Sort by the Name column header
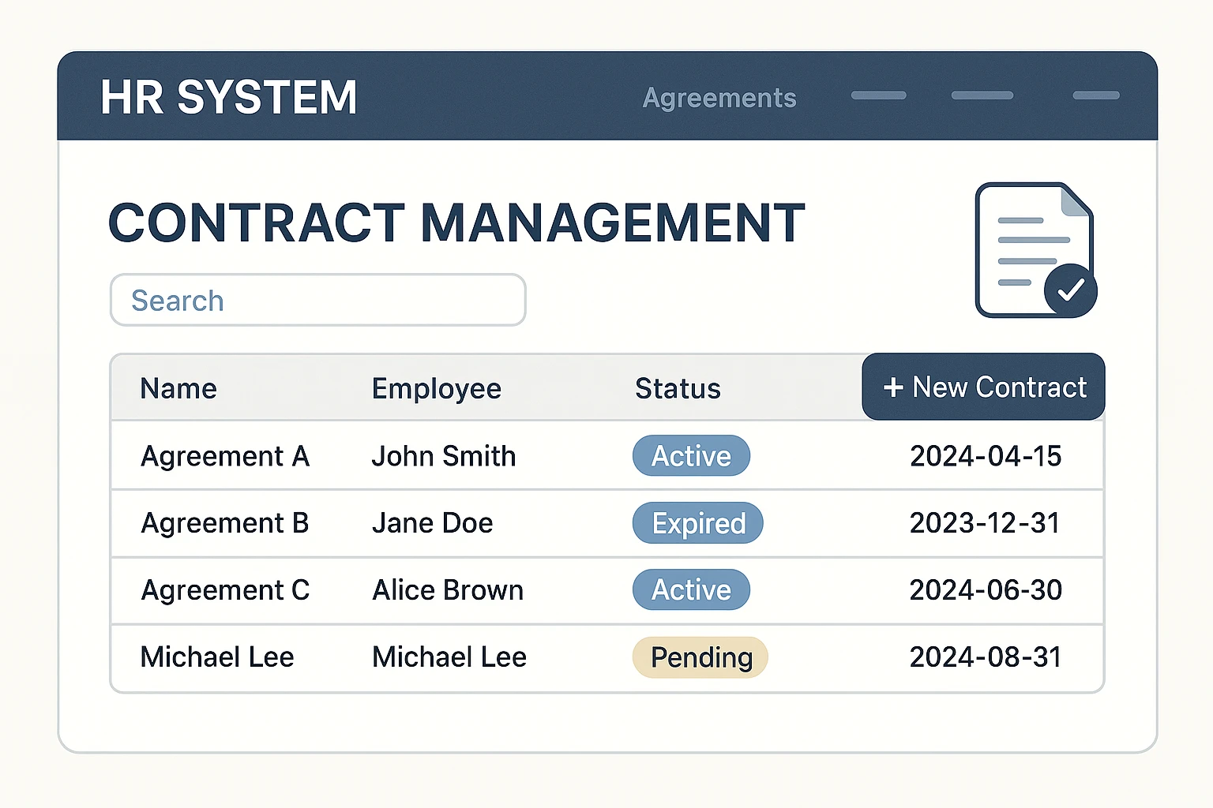Image resolution: width=1213 pixels, height=808 pixels. click(x=178, y=388)
